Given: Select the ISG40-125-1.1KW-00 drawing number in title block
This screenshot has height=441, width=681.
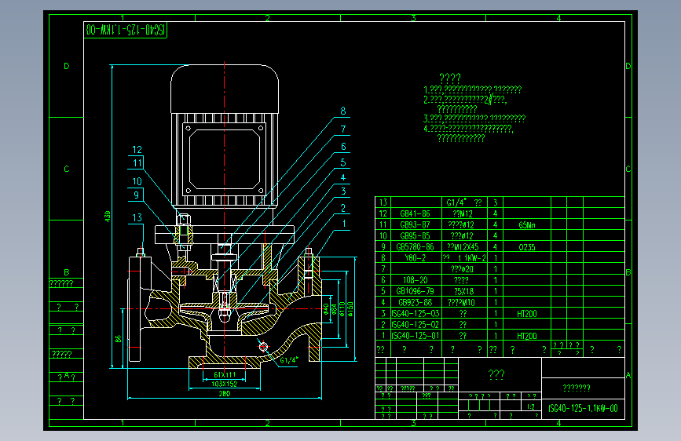Looking at the screenshot, I should (x=583, y=409).
